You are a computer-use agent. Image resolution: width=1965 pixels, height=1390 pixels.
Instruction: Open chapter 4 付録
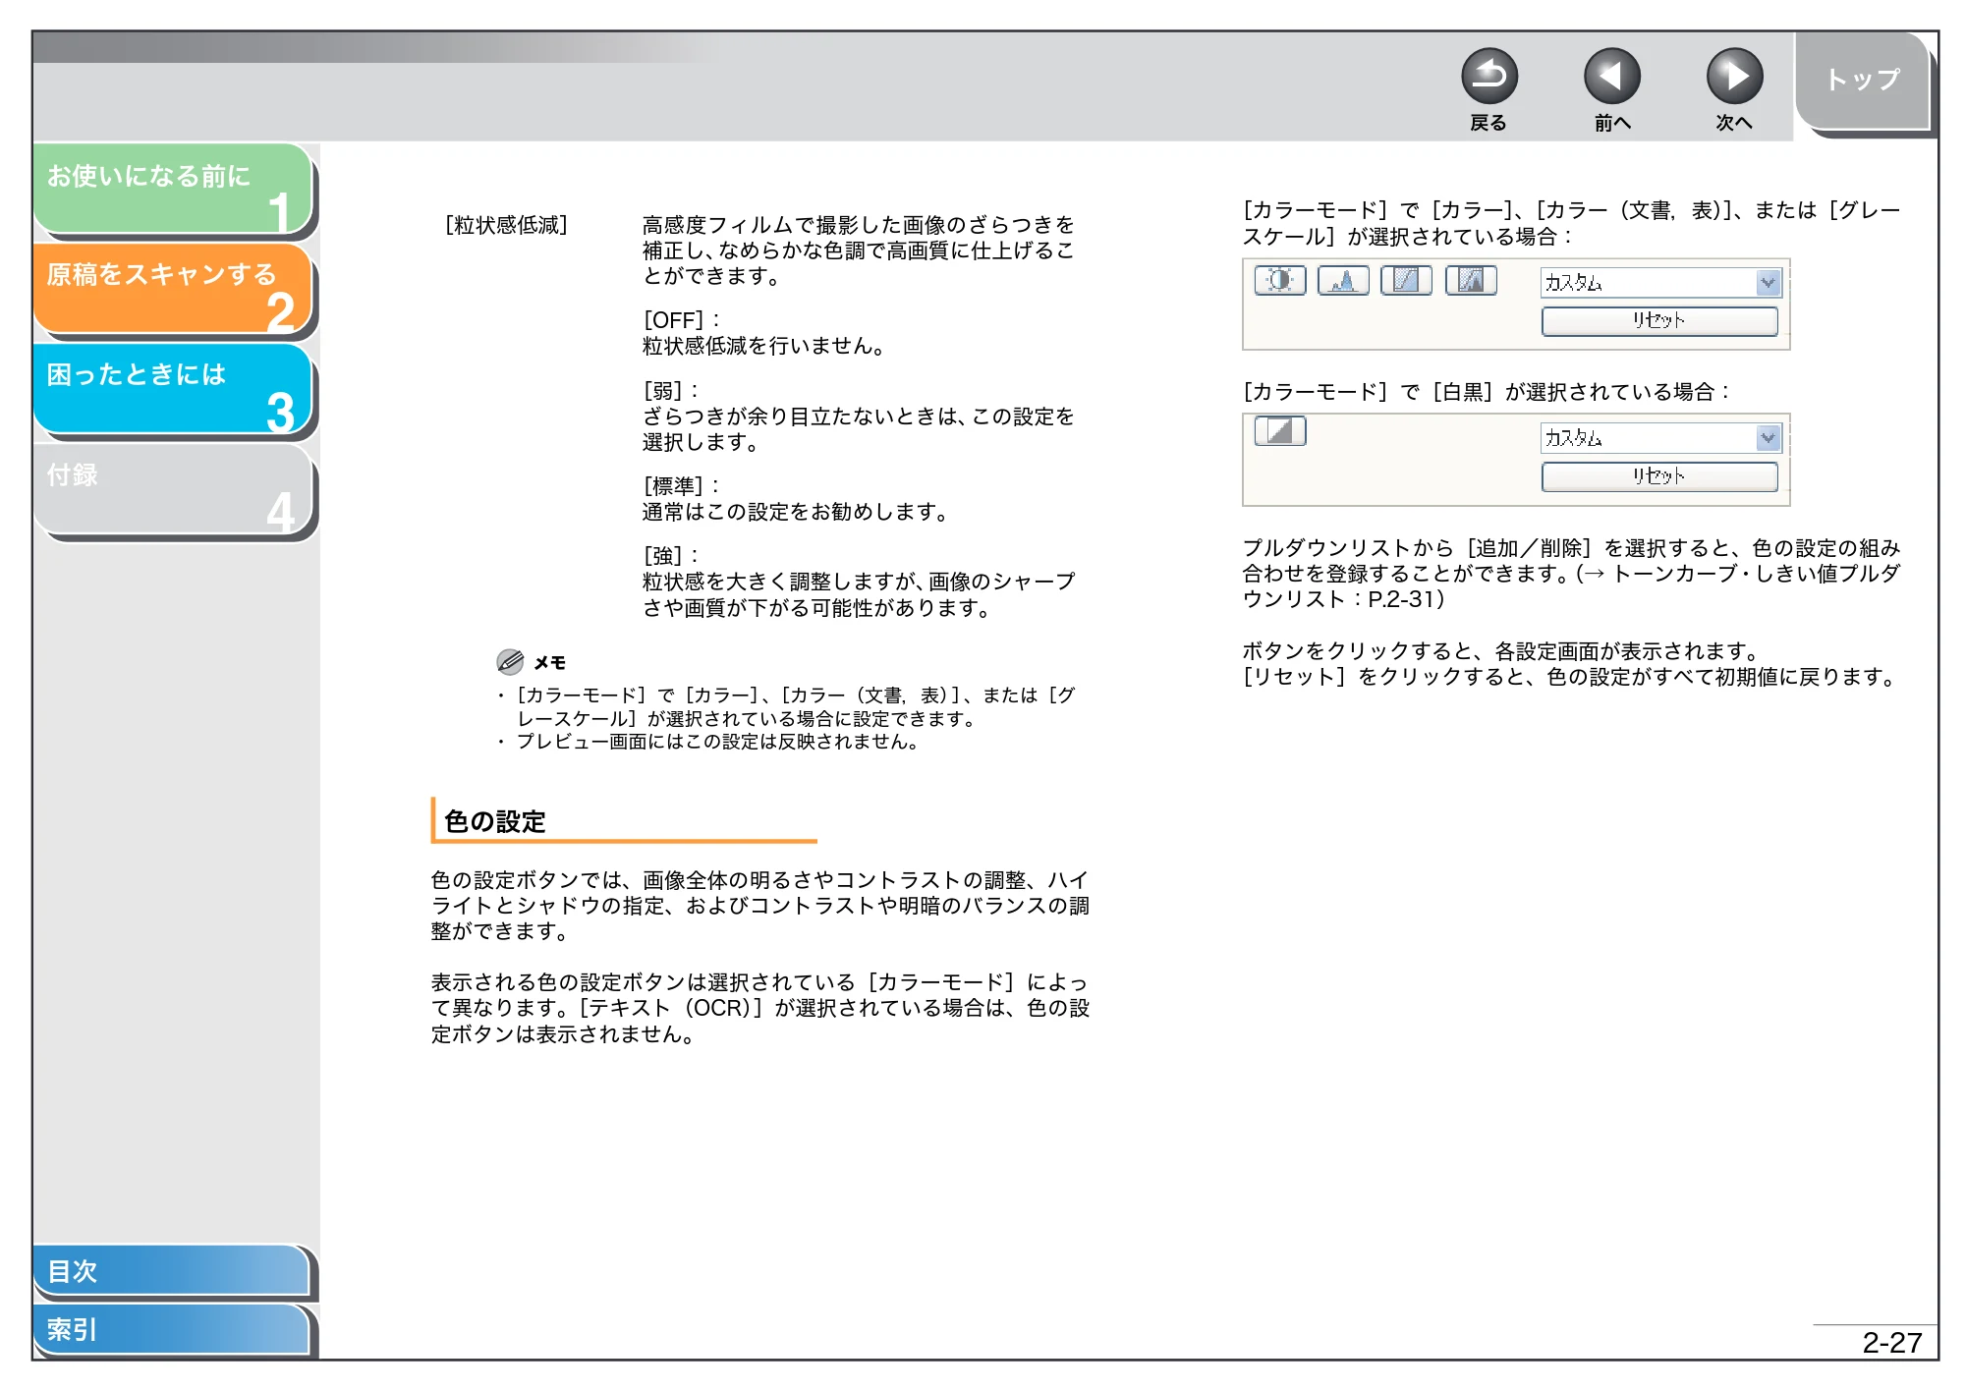(173, 489)
